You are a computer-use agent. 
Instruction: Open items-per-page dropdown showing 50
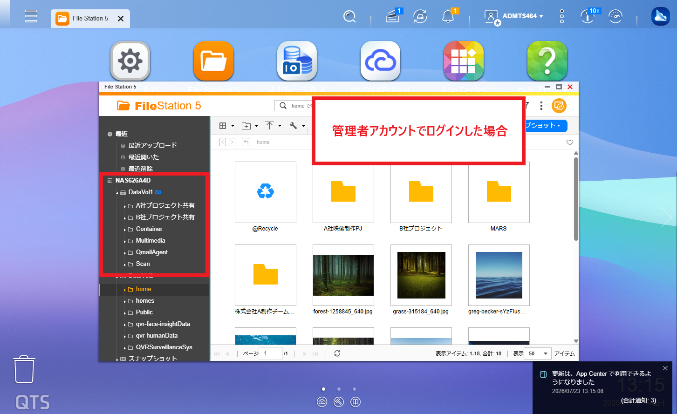538,353
